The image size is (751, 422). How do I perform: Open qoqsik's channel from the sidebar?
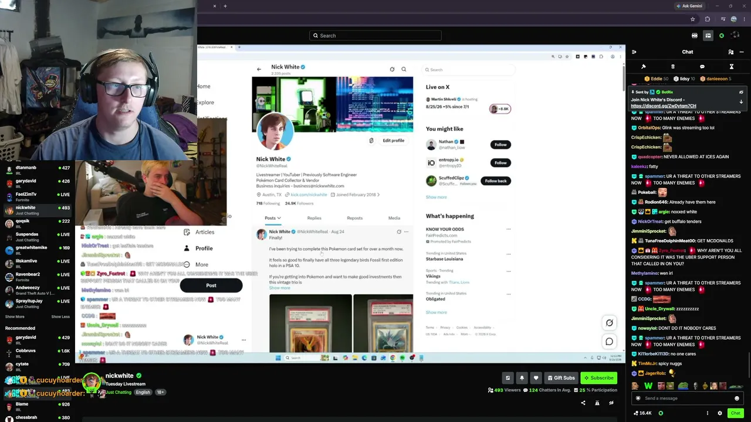tap(37, 223)
